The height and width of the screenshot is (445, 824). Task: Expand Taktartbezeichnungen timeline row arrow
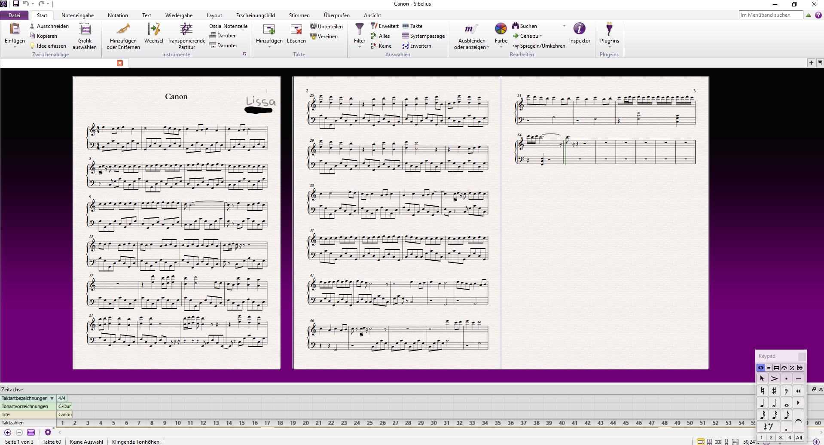pos(52,398)
